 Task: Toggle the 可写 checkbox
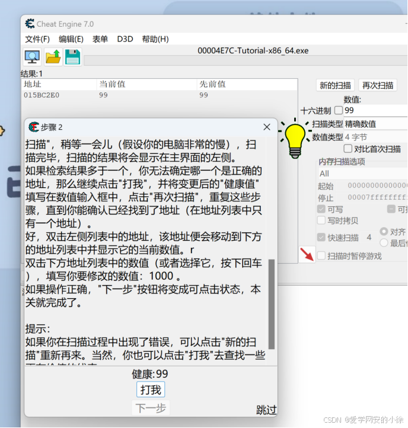321,209
